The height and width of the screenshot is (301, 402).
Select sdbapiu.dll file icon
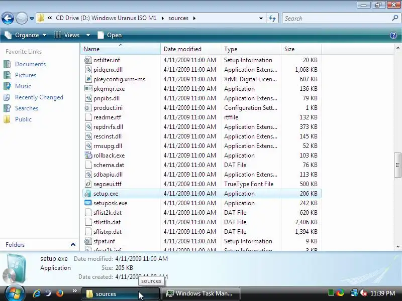(88, 175)
